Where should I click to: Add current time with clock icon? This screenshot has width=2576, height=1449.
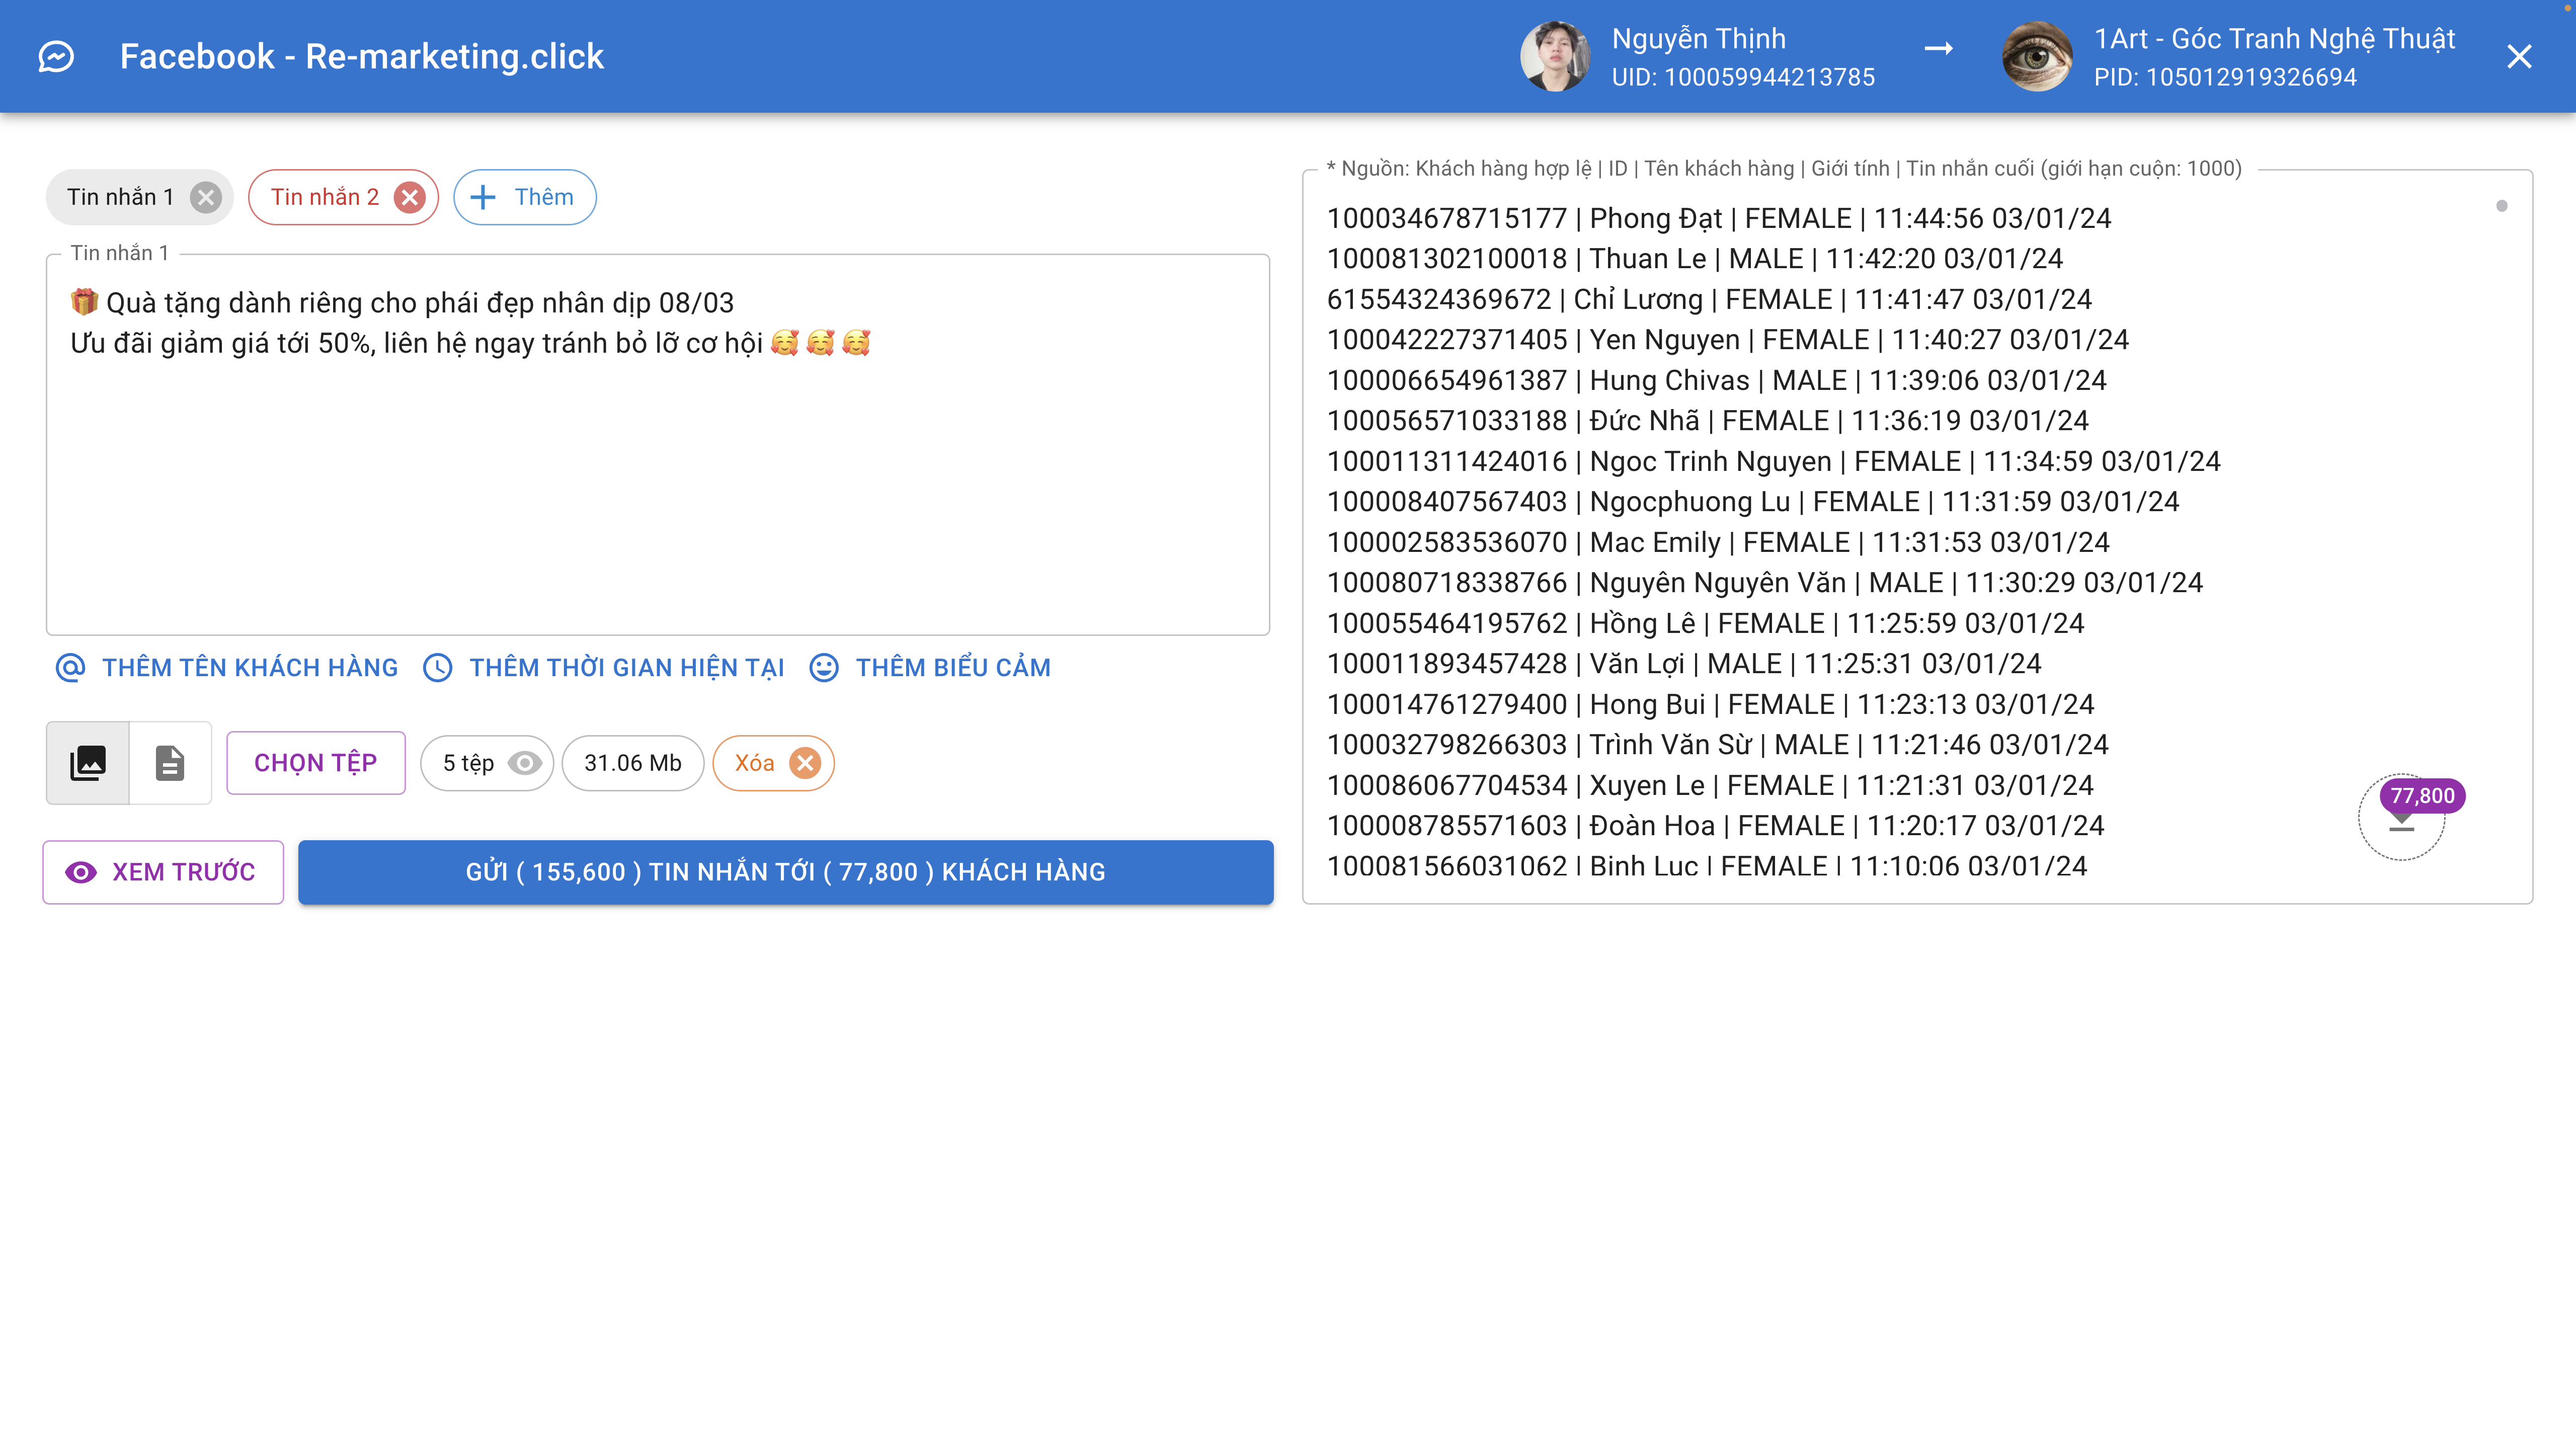pos(603,668)
